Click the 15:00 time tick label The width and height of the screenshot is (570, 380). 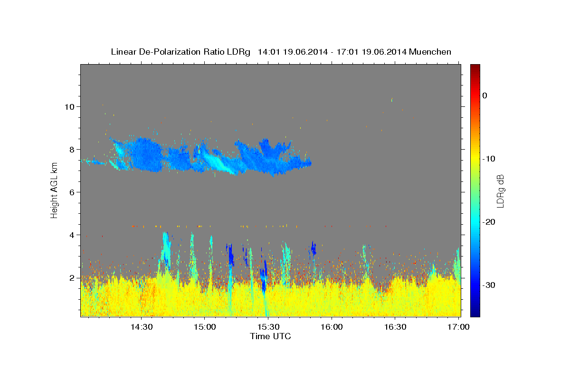coord(205,327)
